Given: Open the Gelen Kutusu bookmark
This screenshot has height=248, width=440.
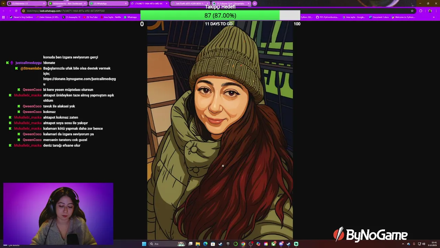Looking at the screenshot, I should (x=47, y=17).
